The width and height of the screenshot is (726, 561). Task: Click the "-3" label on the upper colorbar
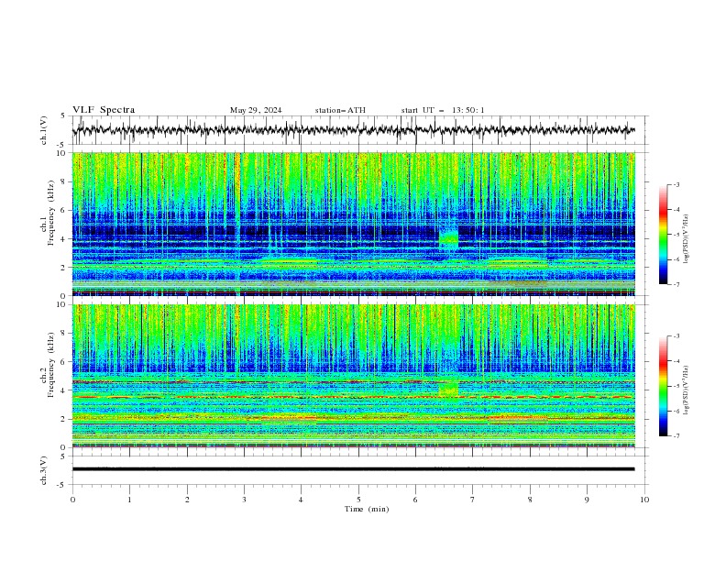(x=676, y=184)
